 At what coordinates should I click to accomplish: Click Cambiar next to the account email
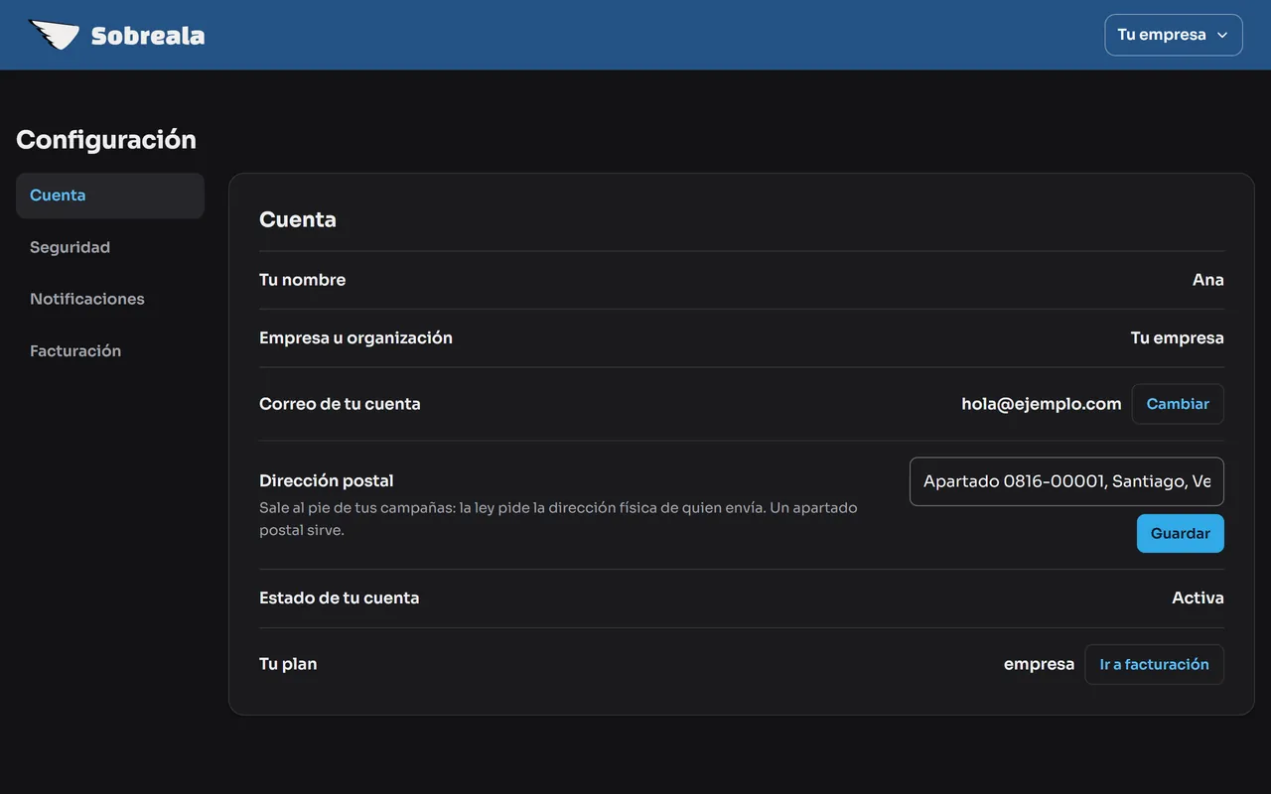(1178, 404)
